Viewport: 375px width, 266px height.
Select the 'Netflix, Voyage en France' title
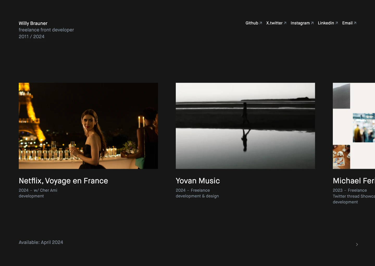63,181
